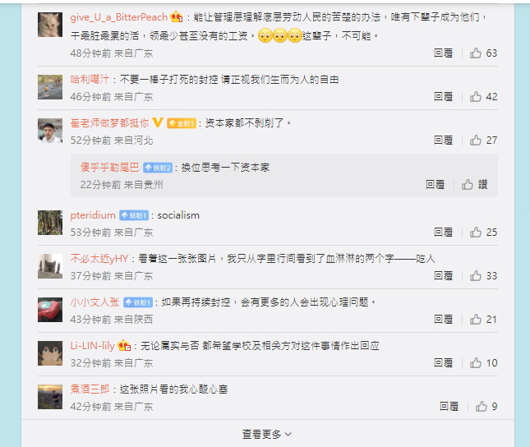This screenshot has width=530, height=447.
Task: Click 回覆 on the pteridium comment
Action: (444, 232)
